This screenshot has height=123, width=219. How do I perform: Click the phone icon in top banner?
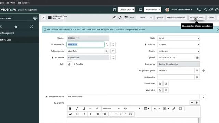click(199, 10)
